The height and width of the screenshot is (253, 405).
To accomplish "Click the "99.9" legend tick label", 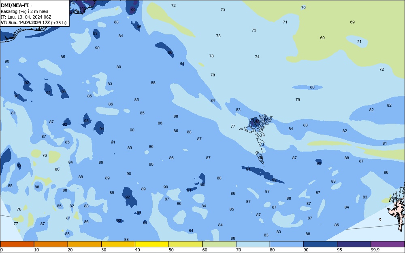I will point(375,250).
